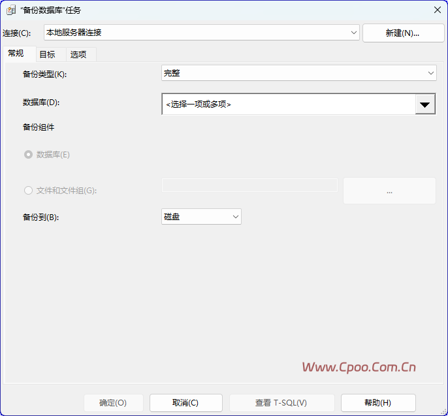Select the 数据库(E) radio button
This screenshot has height=416, width=448.
point(28,155)
